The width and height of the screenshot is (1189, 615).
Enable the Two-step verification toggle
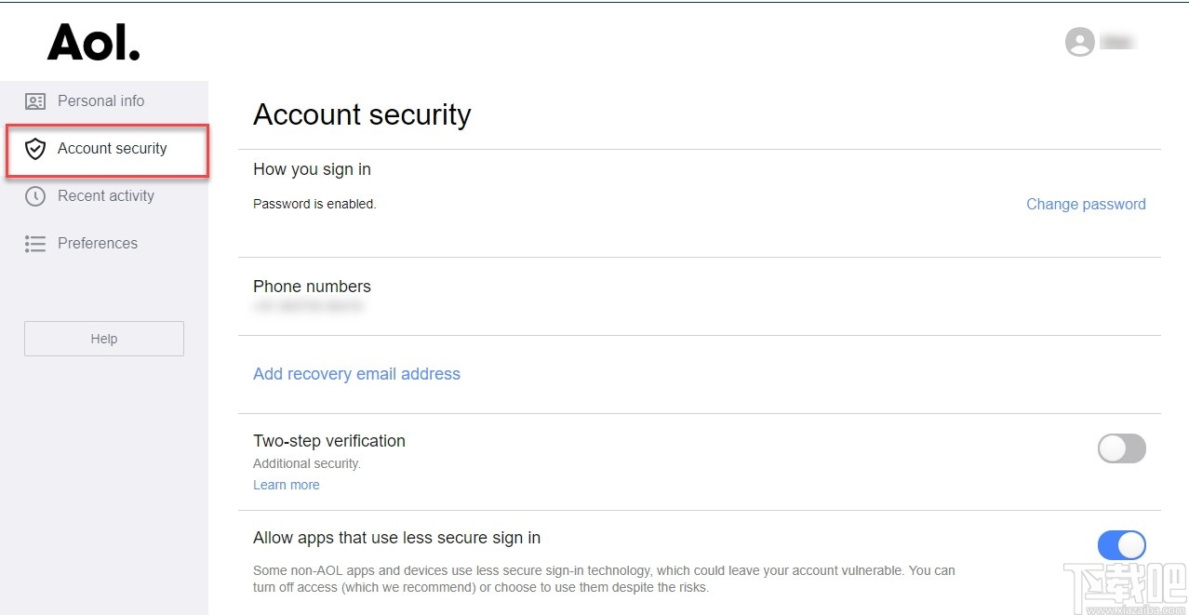click(1121, 448)
